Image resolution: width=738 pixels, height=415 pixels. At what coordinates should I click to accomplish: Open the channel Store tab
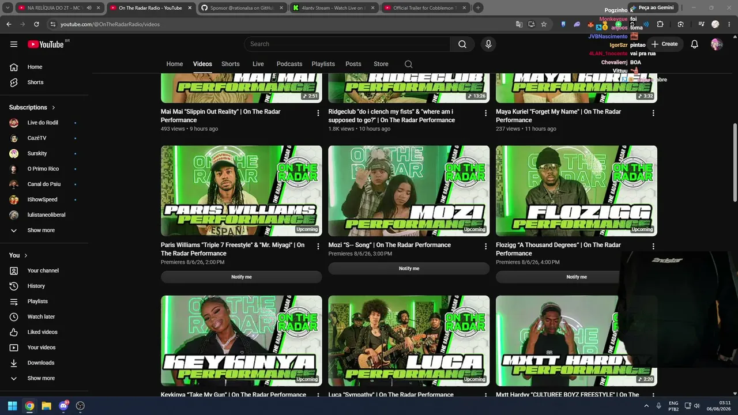[381, 64]
